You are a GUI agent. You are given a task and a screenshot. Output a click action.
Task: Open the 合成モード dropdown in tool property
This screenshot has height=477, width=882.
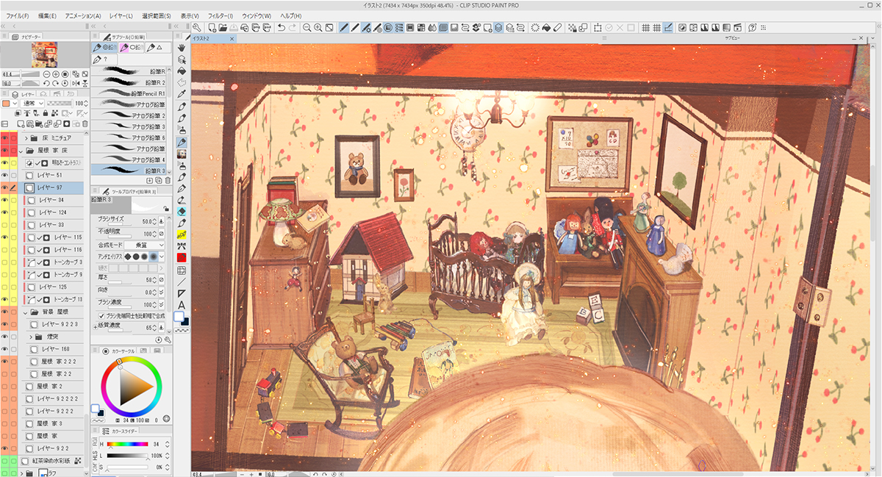(144, 245)
